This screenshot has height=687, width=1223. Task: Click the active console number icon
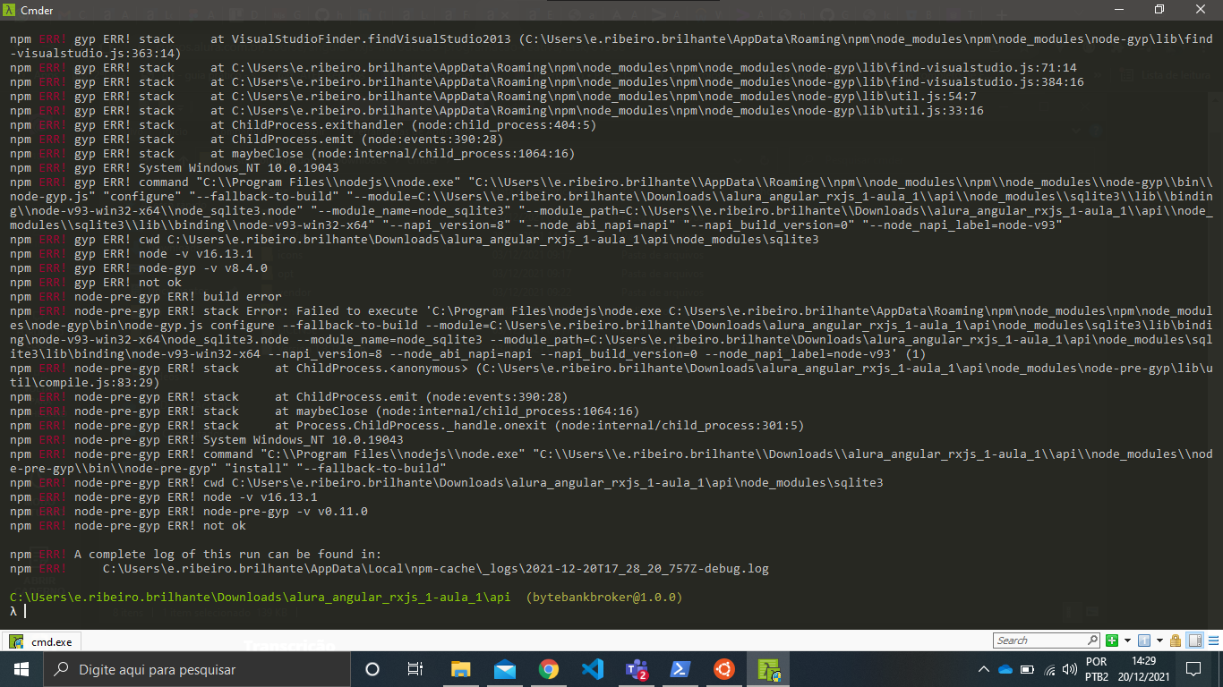(1144, 640)
